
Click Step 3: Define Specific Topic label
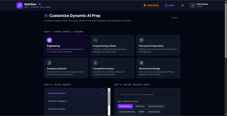[x=132, y=85]
